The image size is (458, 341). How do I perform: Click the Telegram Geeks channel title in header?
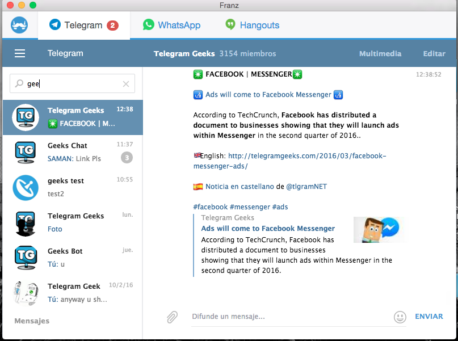point(184,54)
